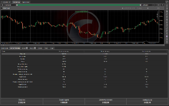Click bottom summary Čistý zisk value 2 032.10

click(22, 103)
